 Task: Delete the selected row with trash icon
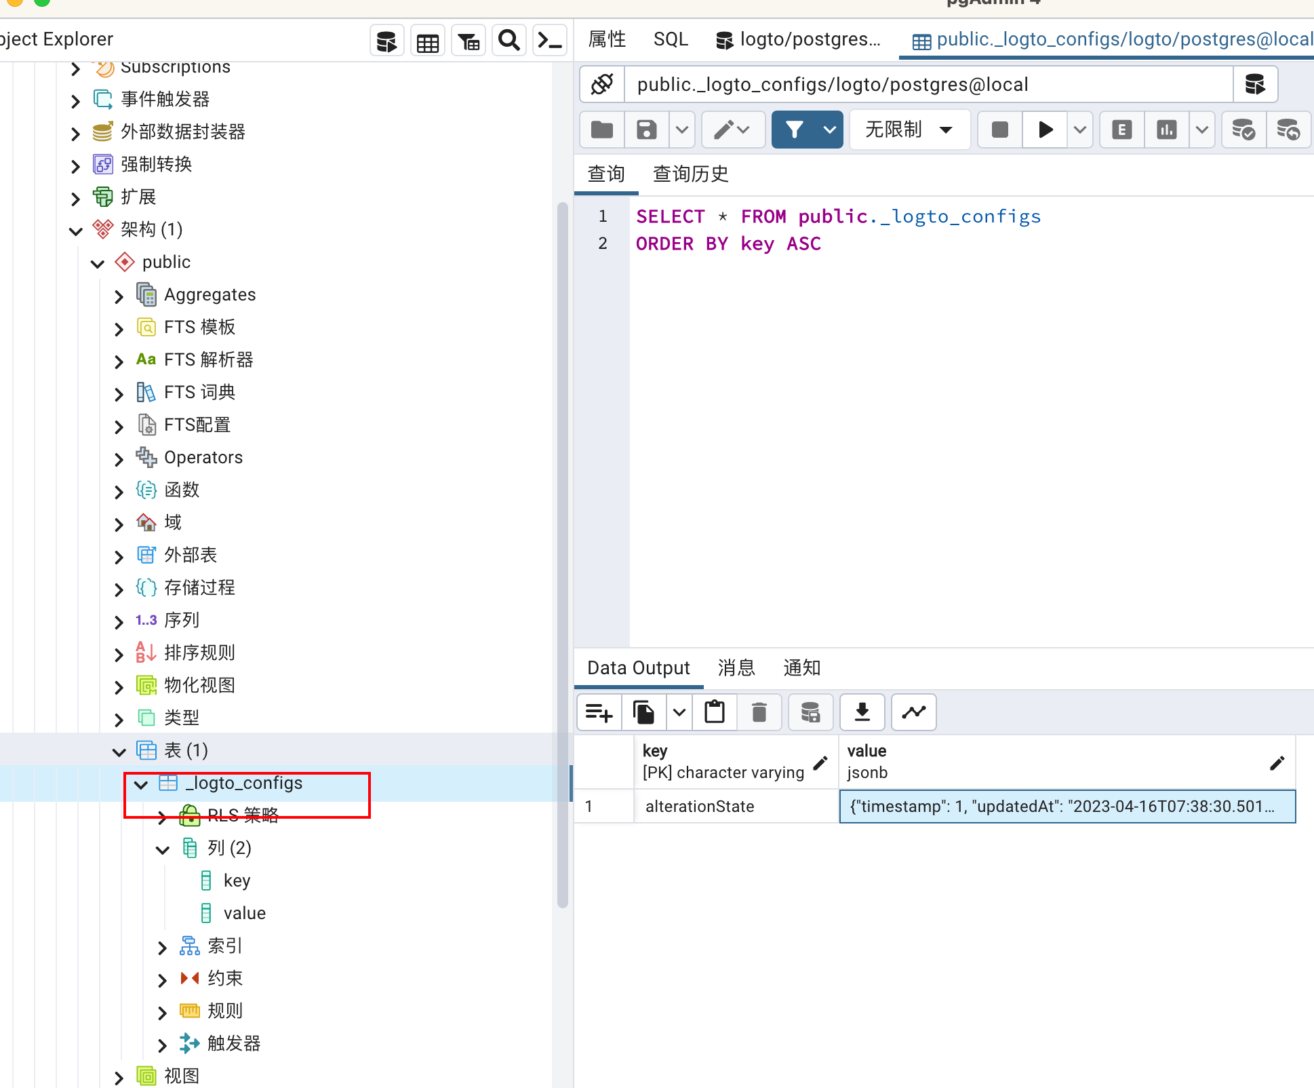point(759,712)
